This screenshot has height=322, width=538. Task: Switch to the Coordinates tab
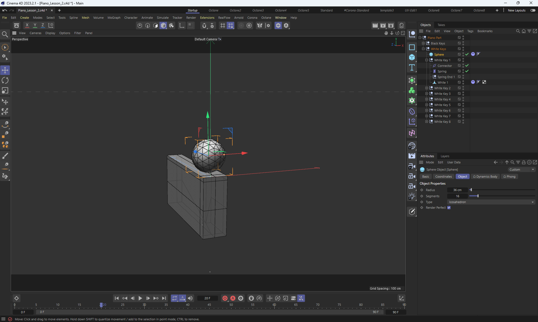443,177
